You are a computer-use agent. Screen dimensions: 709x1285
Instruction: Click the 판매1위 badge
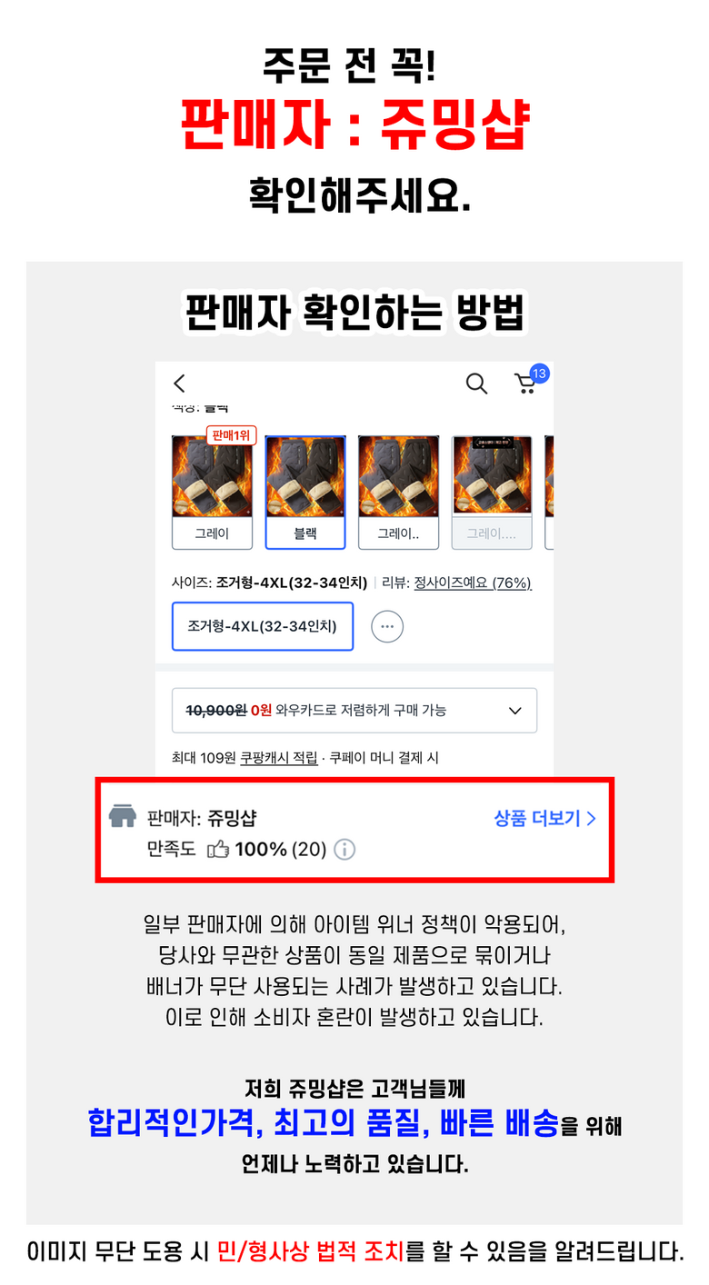pyautogui.click(x=231, y=435)
